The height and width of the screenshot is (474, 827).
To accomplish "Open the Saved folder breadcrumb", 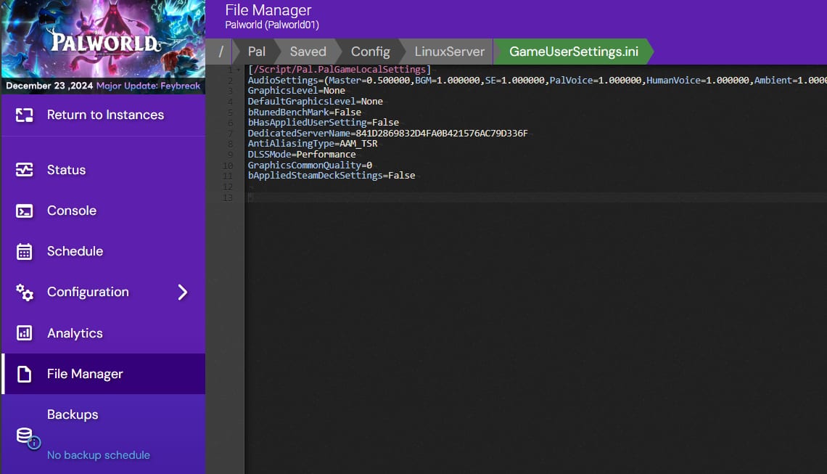I will point(308,52).
